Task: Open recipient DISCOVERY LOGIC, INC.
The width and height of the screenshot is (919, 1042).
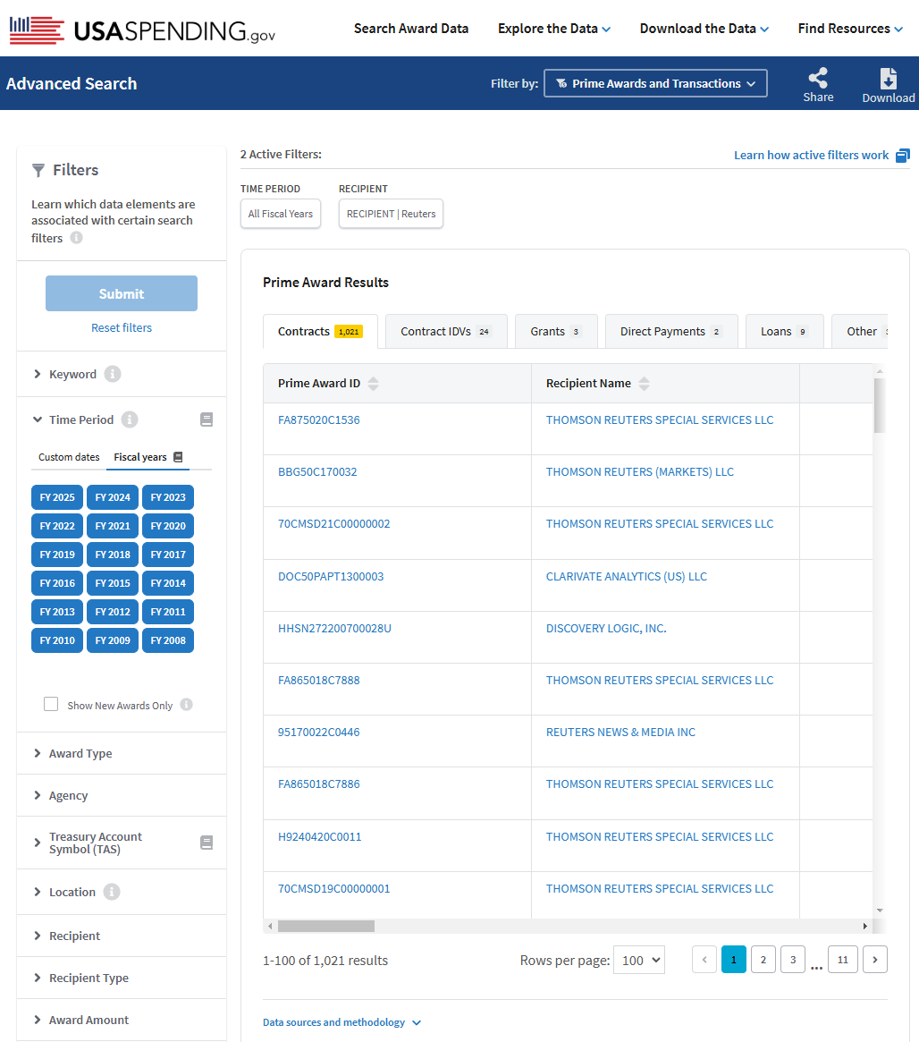Action: [605, 628]
